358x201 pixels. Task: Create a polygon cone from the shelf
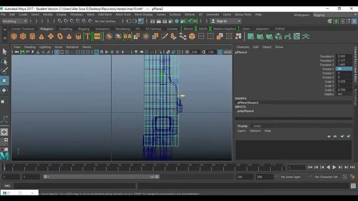point(41,36)
